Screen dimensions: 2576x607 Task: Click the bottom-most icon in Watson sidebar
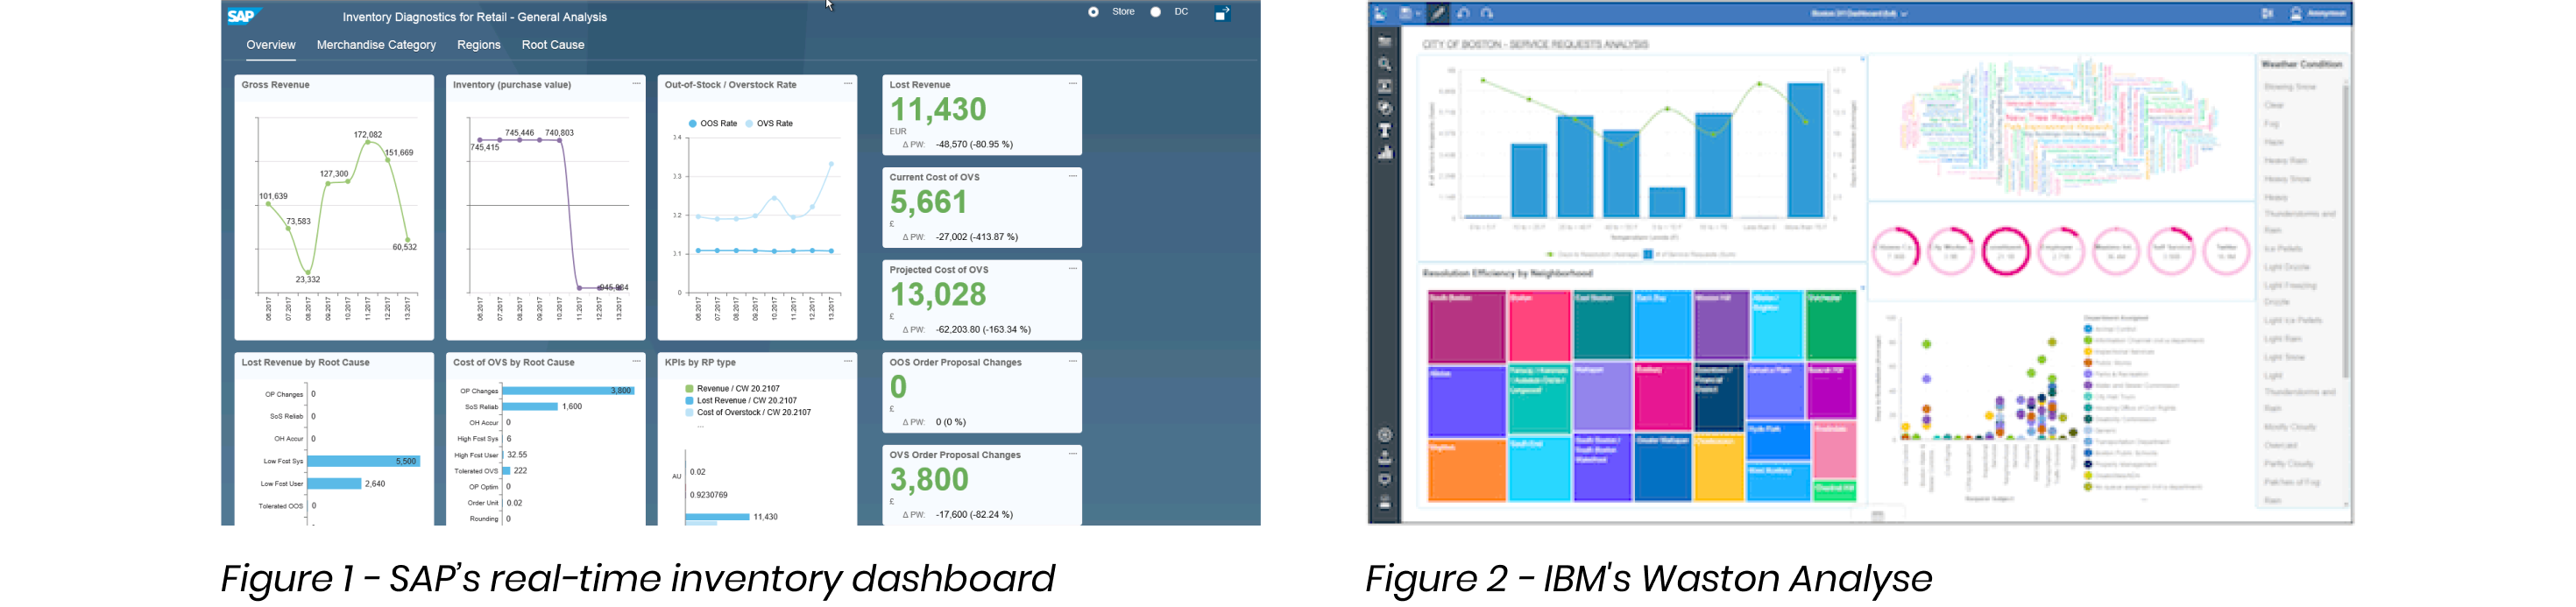[x=1385, y=503]
